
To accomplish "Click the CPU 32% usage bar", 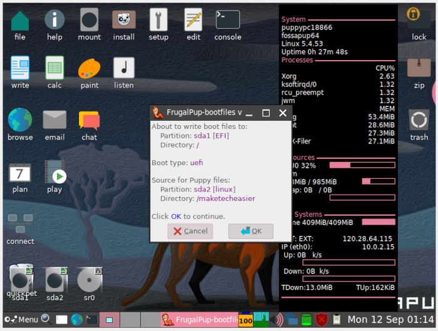I will pyautogui.click(x=362, y=165).
